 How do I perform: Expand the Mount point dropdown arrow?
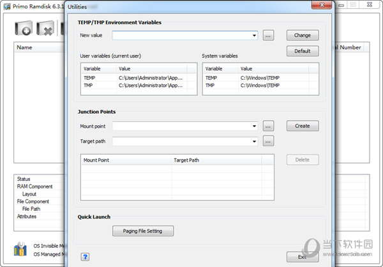[254, 126]
